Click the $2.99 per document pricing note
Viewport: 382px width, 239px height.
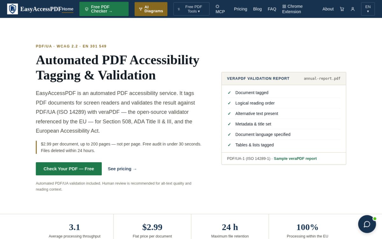[x=121, y=147]
